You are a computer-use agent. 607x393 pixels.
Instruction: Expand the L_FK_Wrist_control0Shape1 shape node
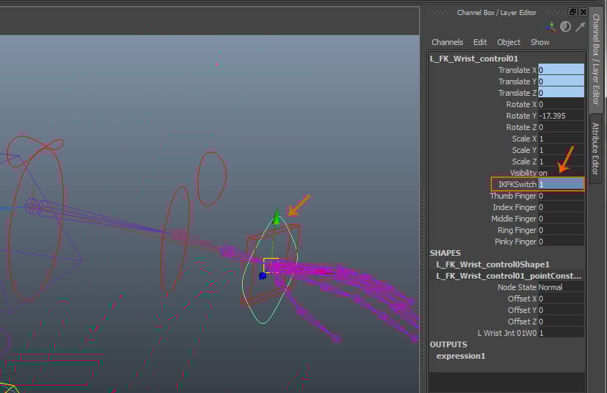click(x=493, y=264)
